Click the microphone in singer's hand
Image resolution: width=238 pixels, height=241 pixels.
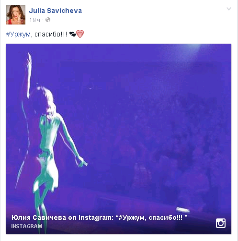click(83, 163)
